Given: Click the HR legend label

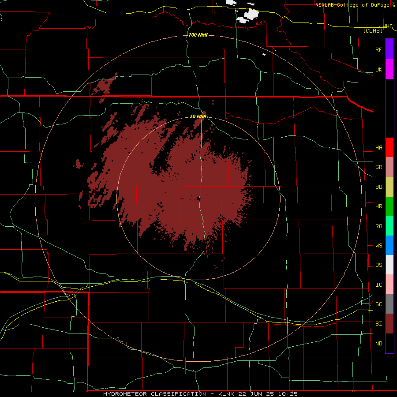Looking at the screenshot, I should pos(378,206).
